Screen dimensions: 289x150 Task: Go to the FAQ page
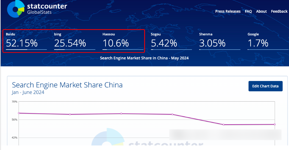tap(248, 11)
